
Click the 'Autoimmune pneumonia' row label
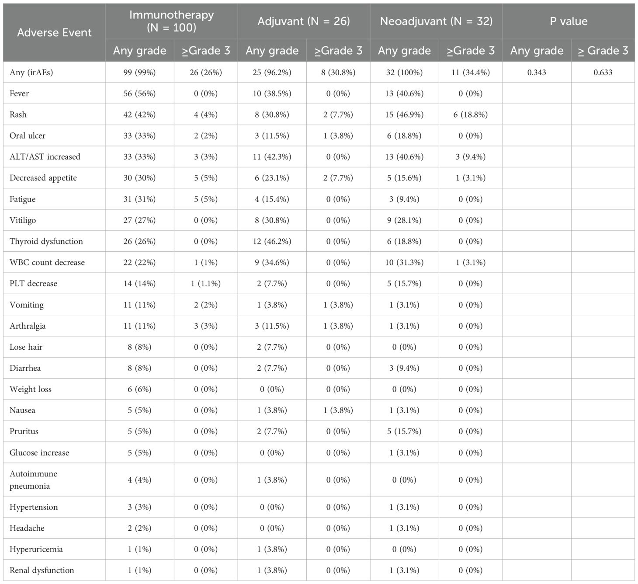tap(33, 480)
